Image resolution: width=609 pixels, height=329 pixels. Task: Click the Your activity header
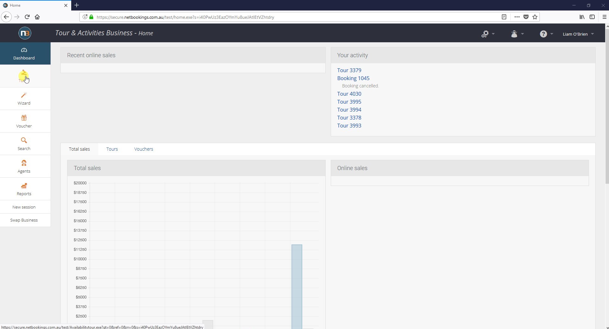coord(463,55)
